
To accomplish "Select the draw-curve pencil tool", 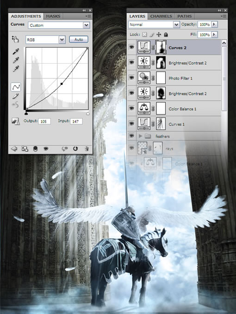I will (x=15, y=97).
